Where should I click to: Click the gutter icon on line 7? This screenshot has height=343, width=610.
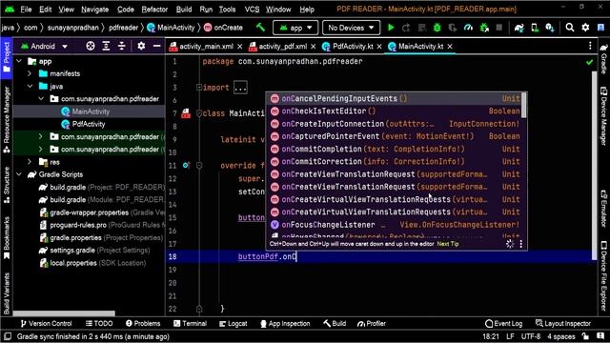(186, 113)
